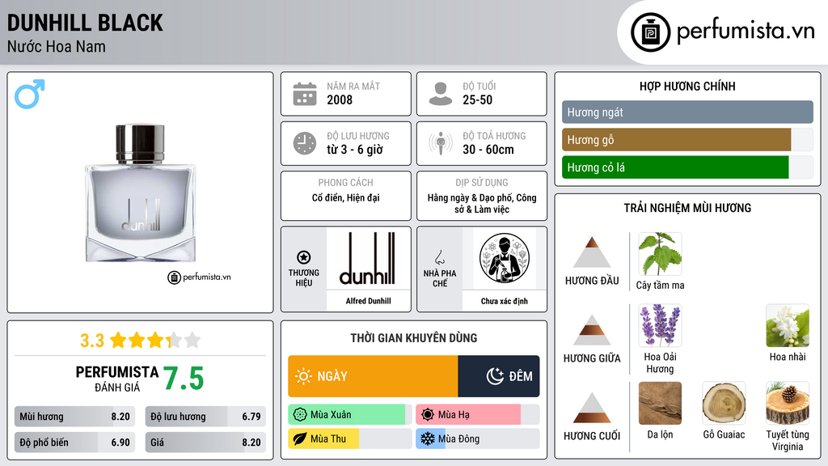Click the dark Đêm nighttime segment
Image resolution: width=828 pixels, height=466 pixels.
(499, 376)
